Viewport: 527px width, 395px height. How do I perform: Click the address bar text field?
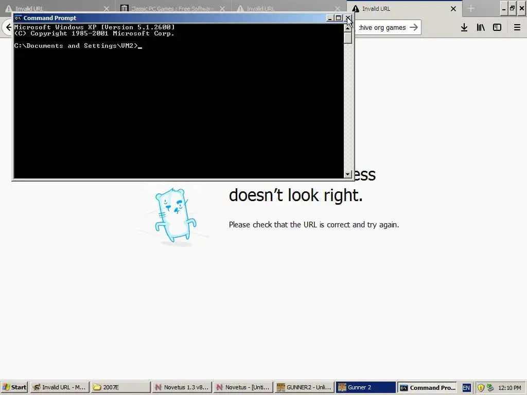tap(382, 28)
